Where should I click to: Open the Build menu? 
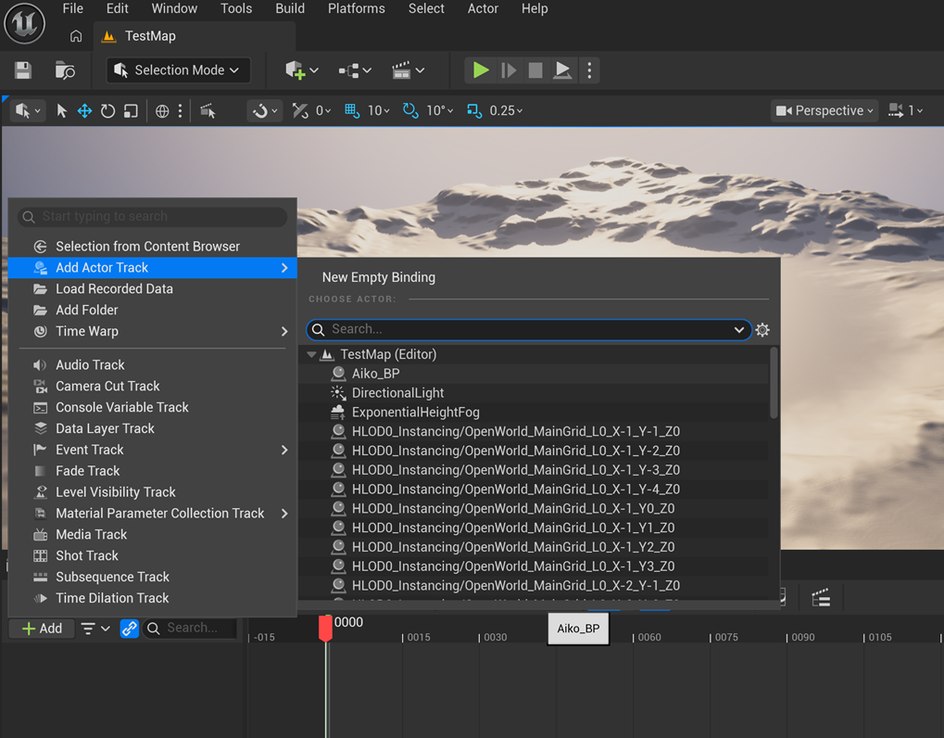coord(290,8)
